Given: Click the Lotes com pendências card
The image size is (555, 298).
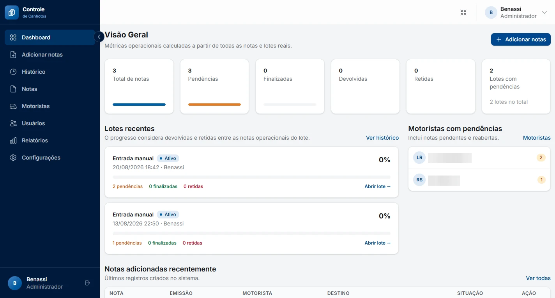Looking at the screenshot, I should tap(516, 87).
